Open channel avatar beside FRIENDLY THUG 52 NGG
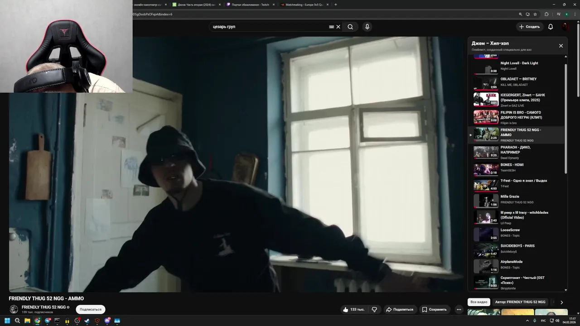 pos(14,309)
